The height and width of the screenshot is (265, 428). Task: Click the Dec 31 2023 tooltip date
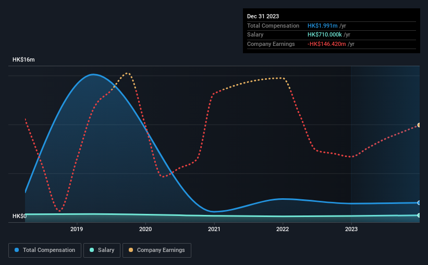point(263,16)
